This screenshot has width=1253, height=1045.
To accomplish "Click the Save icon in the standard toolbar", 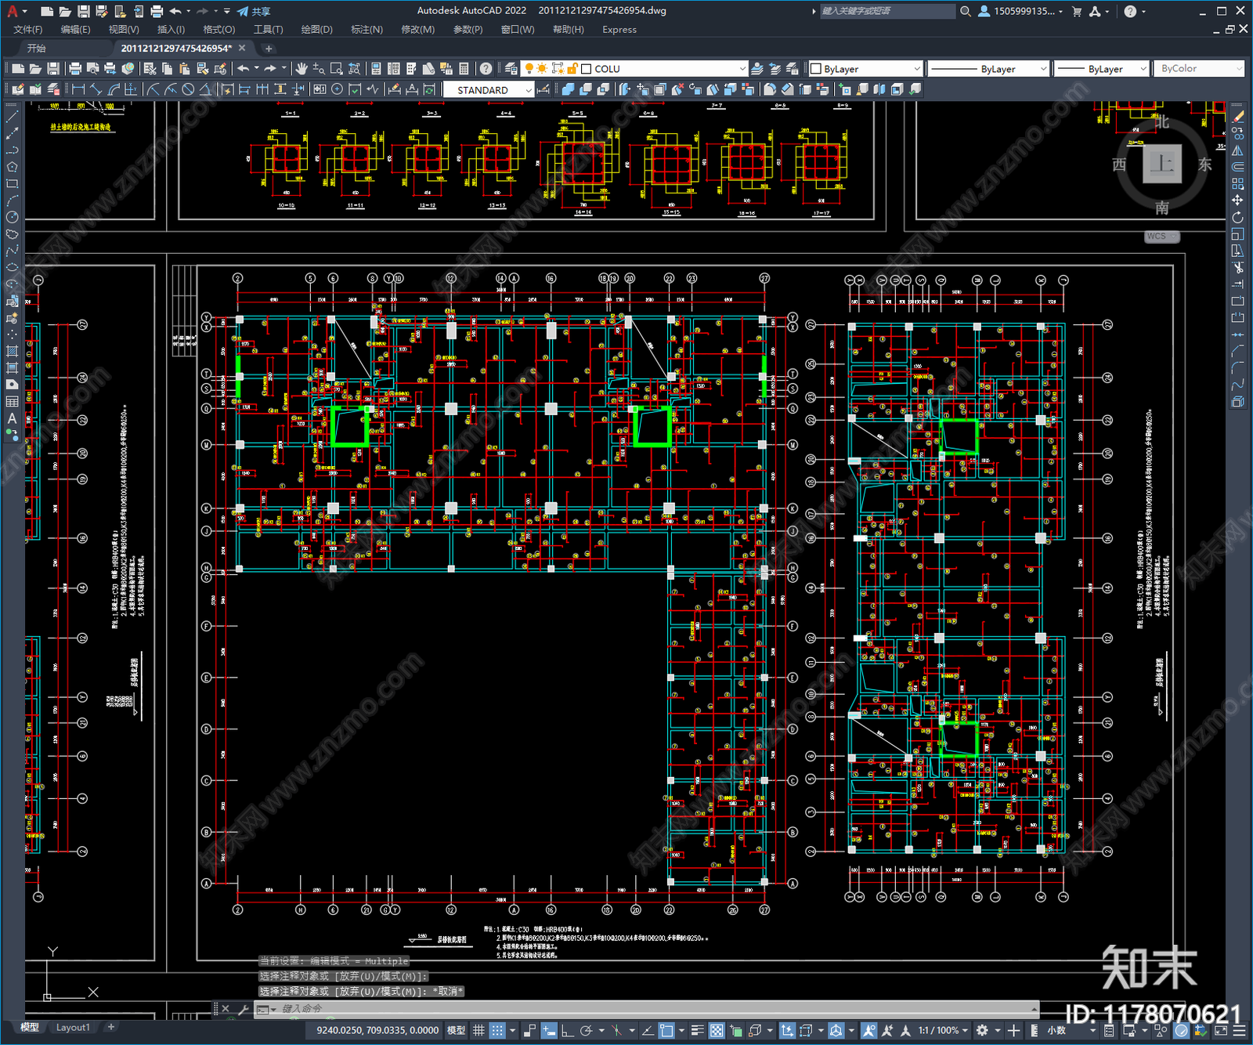I will tap(53, 69).
